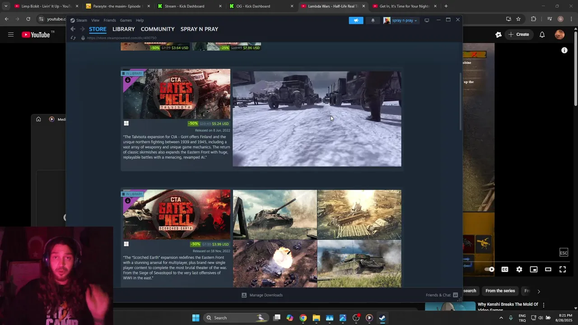The image size is (578, 325).
Task: Switch YouTube player to theater mode
Action: click(548, 269)
